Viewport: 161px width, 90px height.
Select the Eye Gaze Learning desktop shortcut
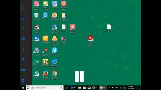[36, 29]
